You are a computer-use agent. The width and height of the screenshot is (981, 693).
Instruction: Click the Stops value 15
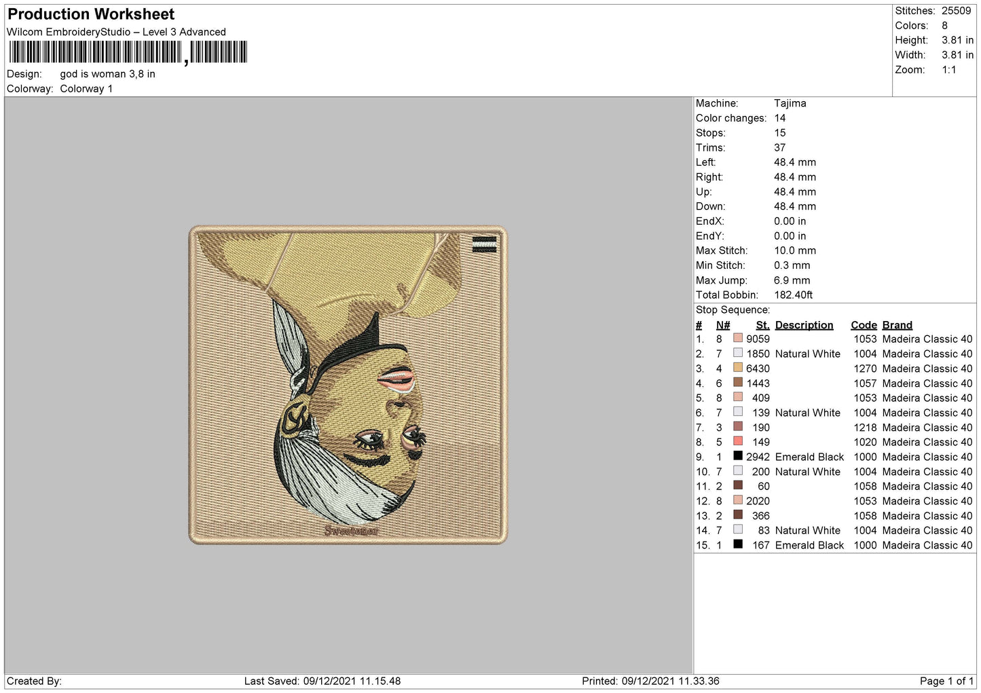(x=779, y=133)
